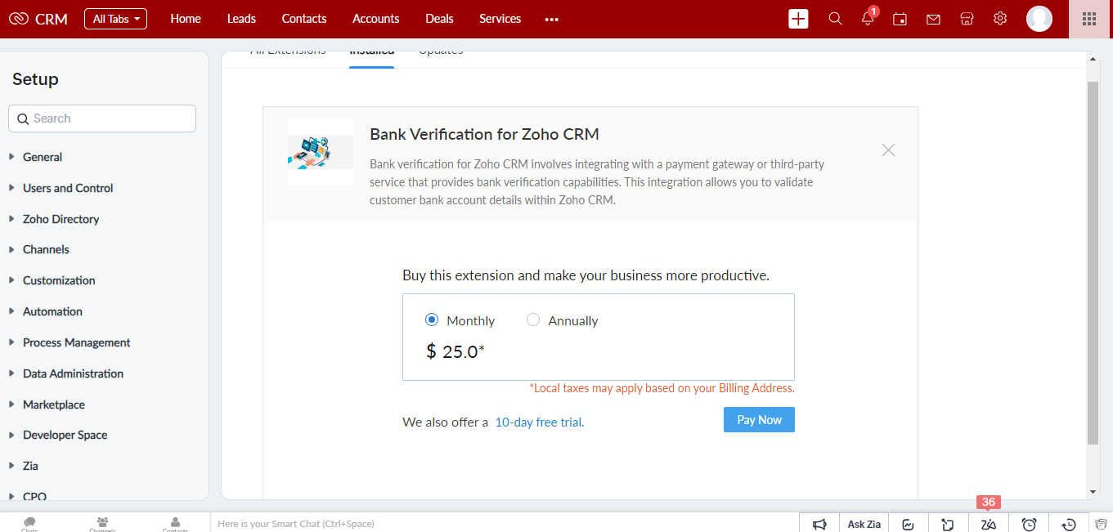Expand the Marketplace section in sidebar

(x=54, y=405)
